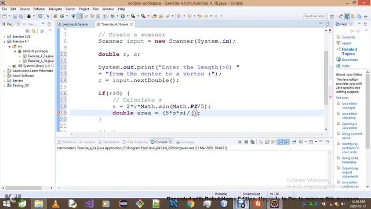The height and width of the screenshot is (209, 371).
Task: Click the Debug bug icon
Action: 112,16
